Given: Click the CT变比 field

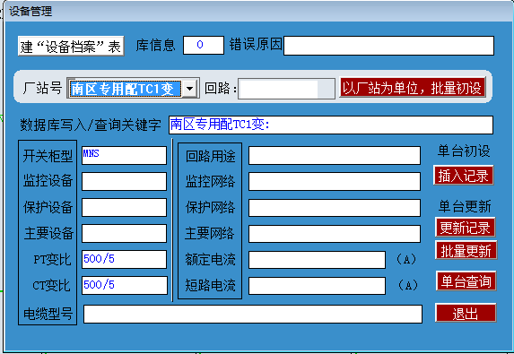Looking at the screenshot, I should click(124, 285).
